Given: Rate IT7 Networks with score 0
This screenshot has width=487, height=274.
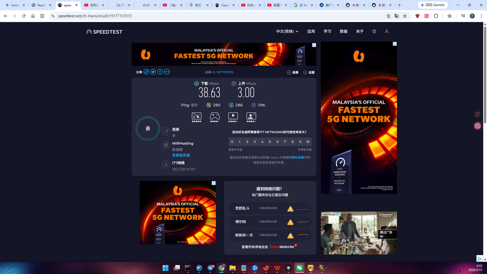Looking at the screenshot, I should 232,142.
